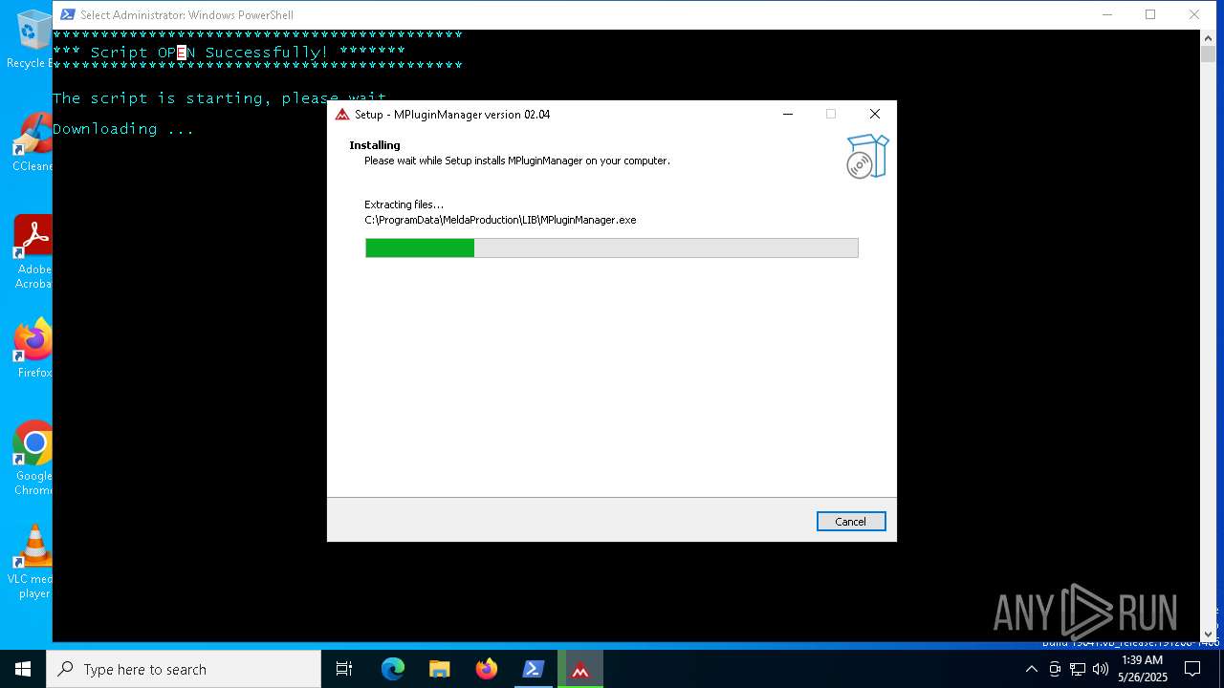
Task: Switch to the Melda setup taskbar icon
Action: [x=580, y=669]
